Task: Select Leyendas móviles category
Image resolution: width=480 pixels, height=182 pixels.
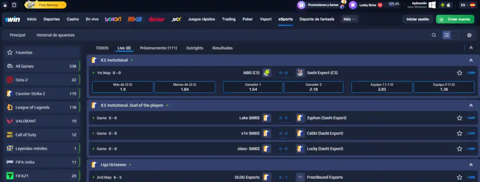Action: pyautogui.click(x=42, y=148)
